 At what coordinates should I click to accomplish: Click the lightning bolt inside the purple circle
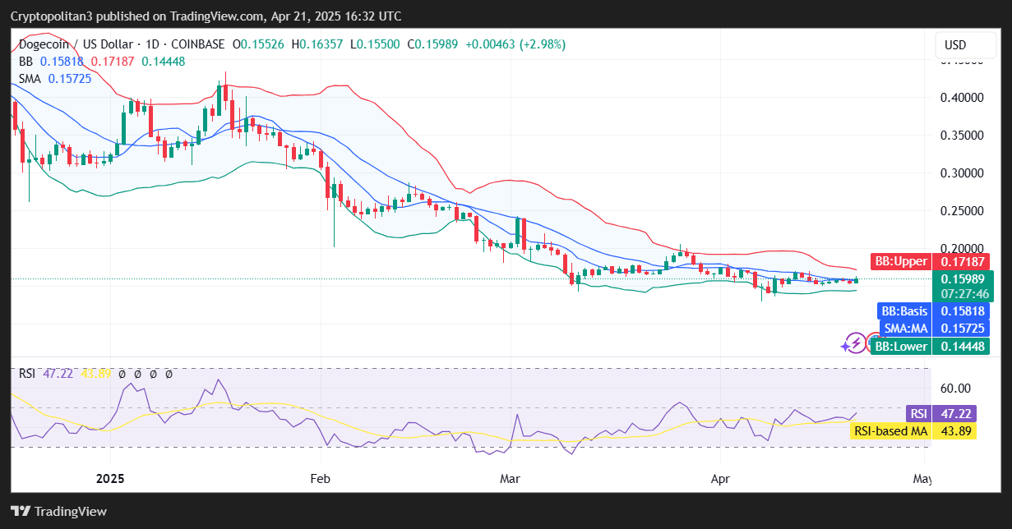pos(857,343)
